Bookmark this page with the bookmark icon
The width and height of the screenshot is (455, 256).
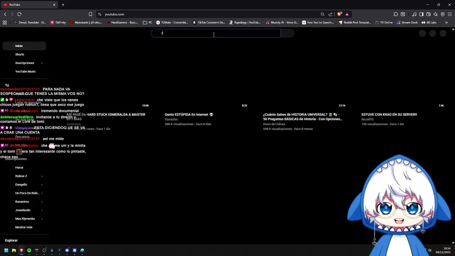coord(90,14)
